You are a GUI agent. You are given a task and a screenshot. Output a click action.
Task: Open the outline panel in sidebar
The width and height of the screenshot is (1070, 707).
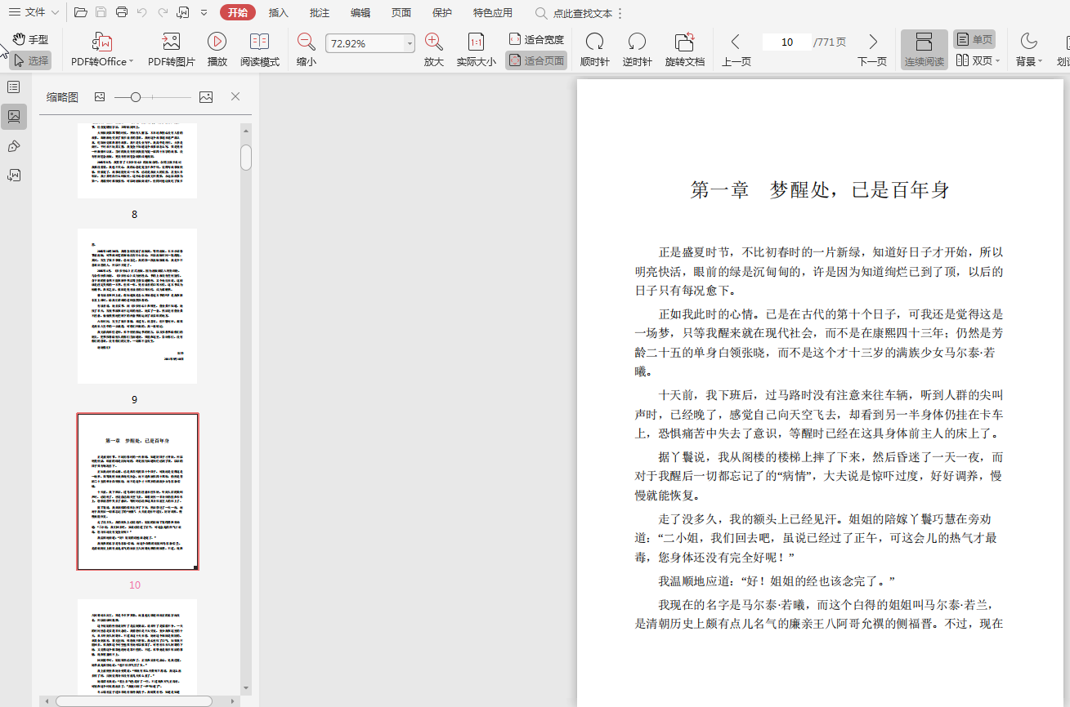click(x=14, y=87)
